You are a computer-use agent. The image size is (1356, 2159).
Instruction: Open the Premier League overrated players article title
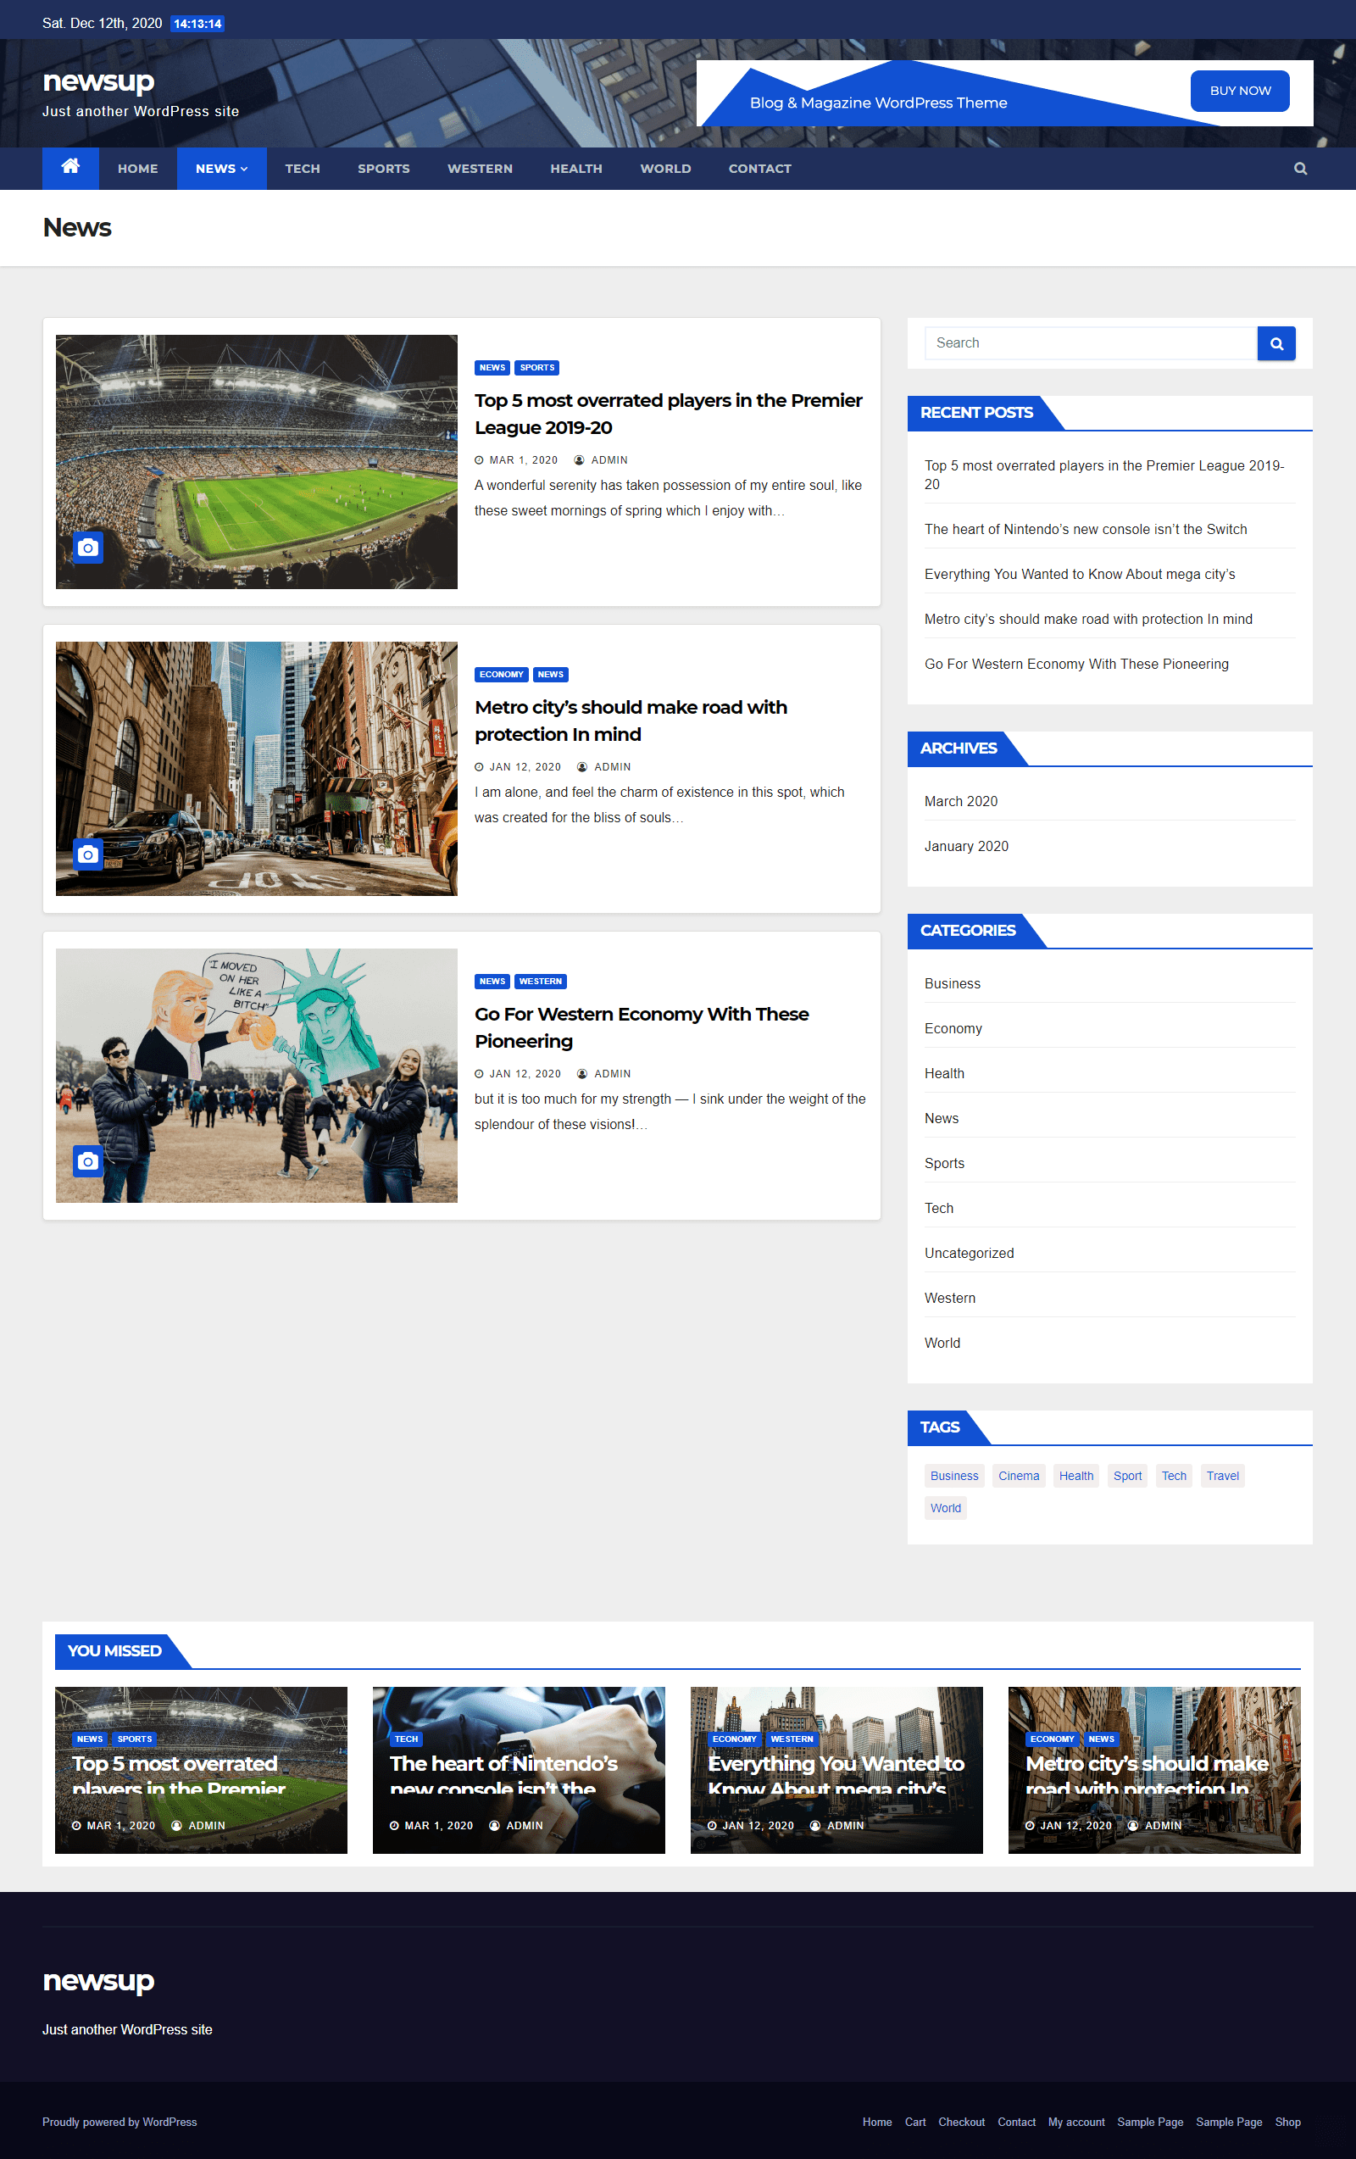click(x=668, y=414)
